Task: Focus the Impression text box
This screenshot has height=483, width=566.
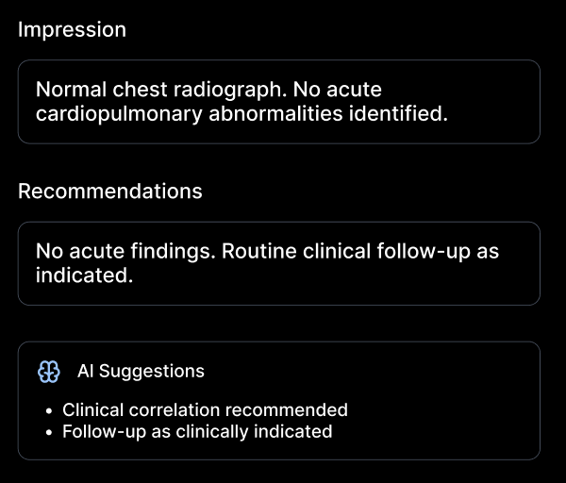Action: click(279, 102)
